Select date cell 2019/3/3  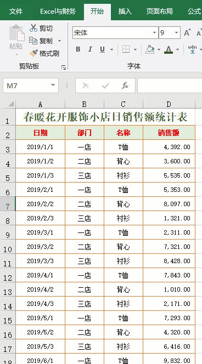41,261
